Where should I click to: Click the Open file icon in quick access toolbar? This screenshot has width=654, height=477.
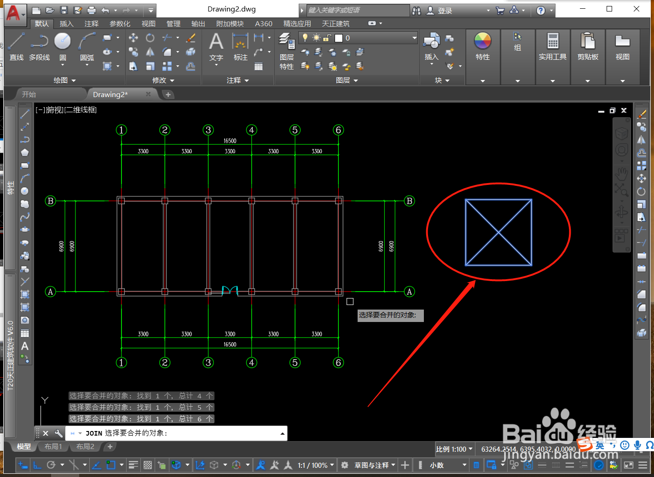[x=50, y=10]
